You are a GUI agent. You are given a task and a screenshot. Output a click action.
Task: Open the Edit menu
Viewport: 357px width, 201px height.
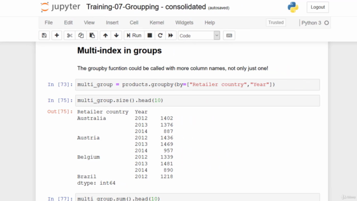coord(68,22)
